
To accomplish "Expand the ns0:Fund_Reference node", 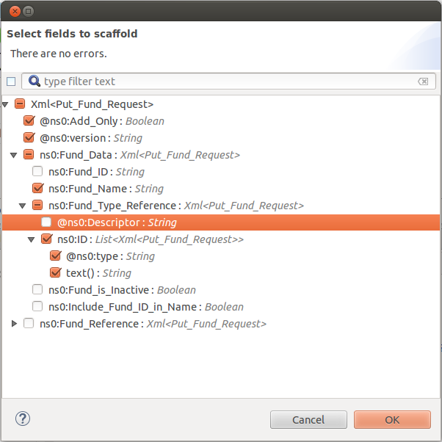I will [x=14, y=324].
